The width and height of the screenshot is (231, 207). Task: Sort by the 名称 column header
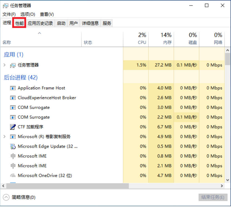click(41, 39)
